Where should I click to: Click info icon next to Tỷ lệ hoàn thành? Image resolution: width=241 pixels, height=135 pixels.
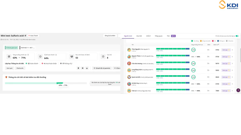click(56, 55)
